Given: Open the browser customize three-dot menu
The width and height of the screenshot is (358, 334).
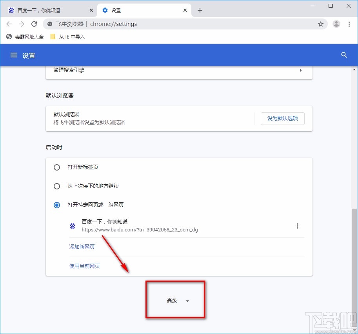Looking at the screenshot, I should point(349,24).
